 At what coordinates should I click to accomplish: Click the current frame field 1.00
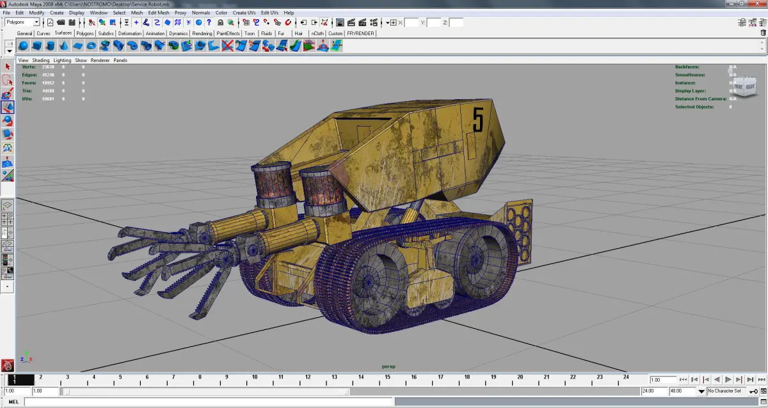[x=663, y=379]
